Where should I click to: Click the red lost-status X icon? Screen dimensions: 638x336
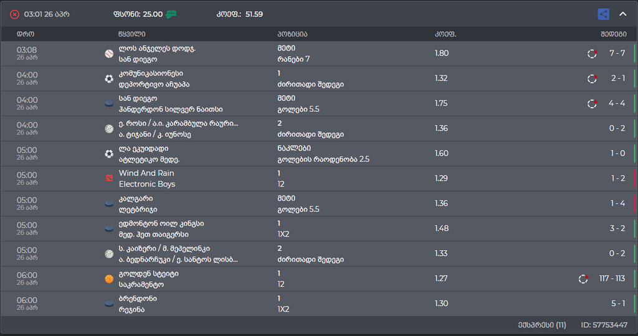click(14, 14)
